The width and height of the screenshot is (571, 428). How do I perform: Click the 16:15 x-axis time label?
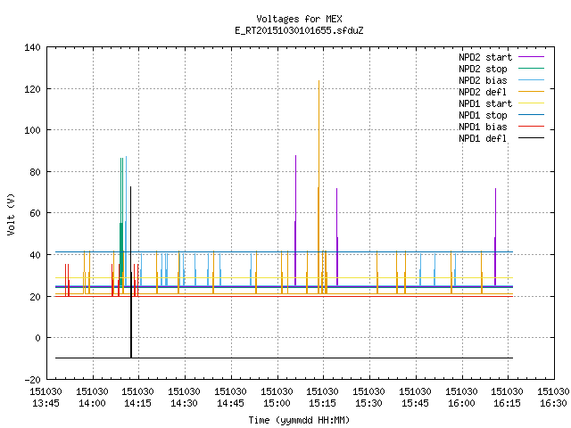coord(507,403)
